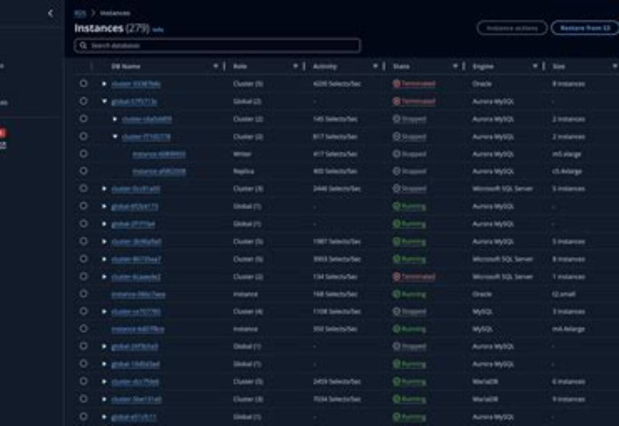Expand nested cluster with 145 Selects/Sec
Viewport: 619px width, 426px height.
115,119
